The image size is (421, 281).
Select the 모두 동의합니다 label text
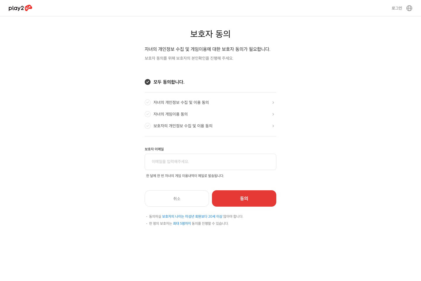tap(169, 82)
